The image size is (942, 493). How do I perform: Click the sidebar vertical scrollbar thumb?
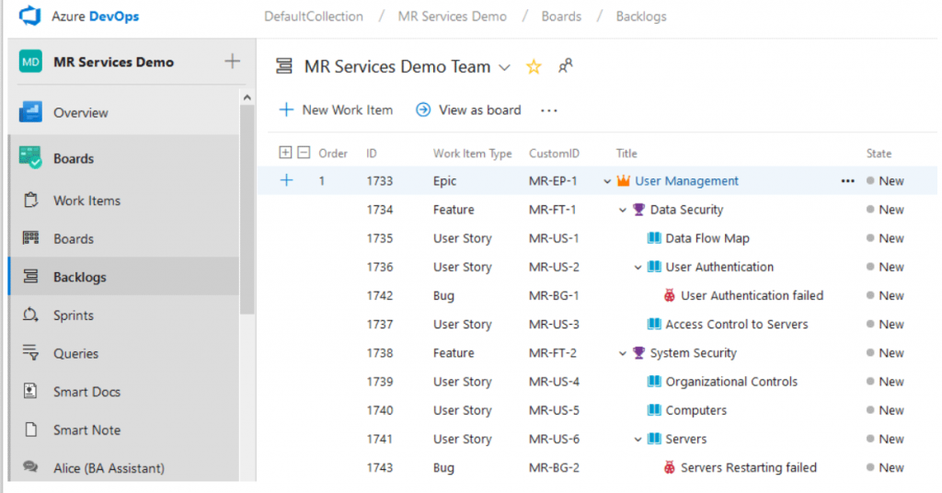point(247,209)
